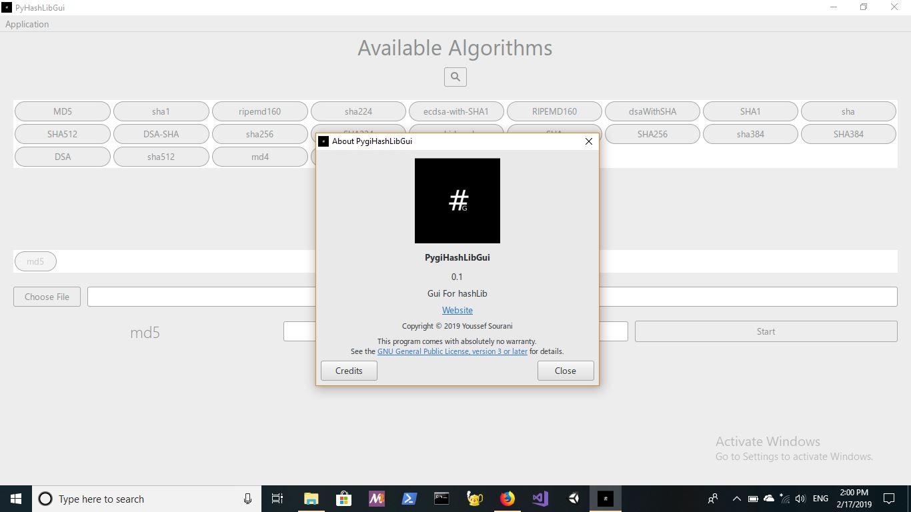Open the Website link in About dialog

(458, 310)
